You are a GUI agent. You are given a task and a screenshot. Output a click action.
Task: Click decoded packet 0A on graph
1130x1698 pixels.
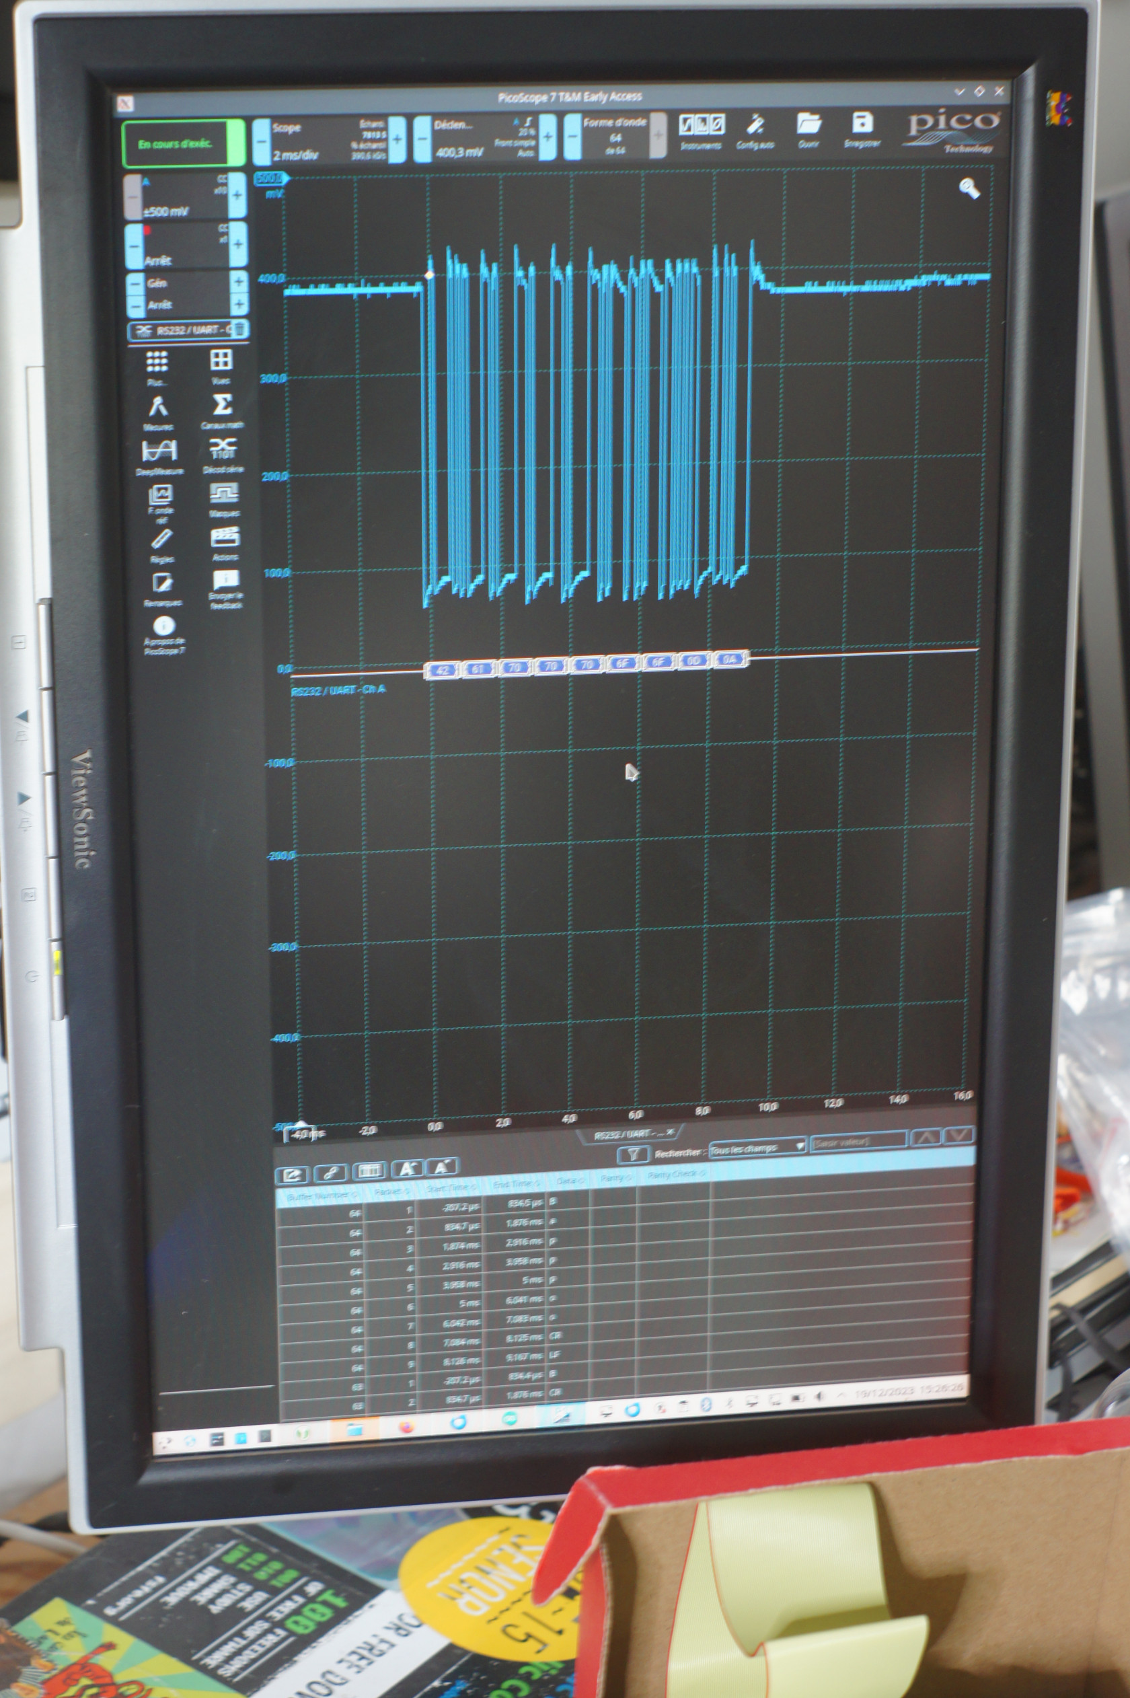coord(729,659)
